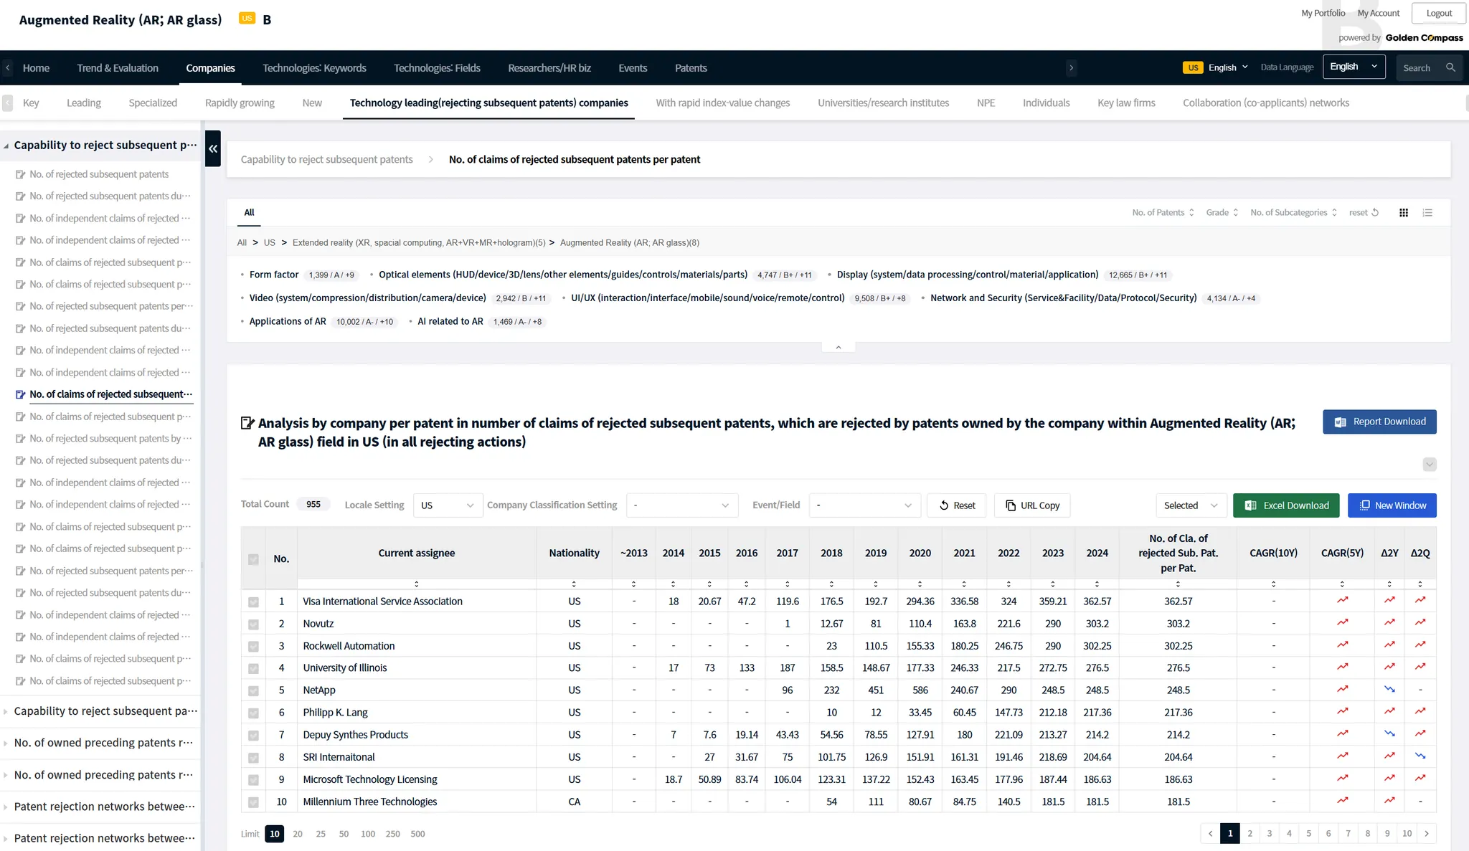Screen dimensions: 1469x851
Task: Switch to grid view icon
Action: 1404,213
